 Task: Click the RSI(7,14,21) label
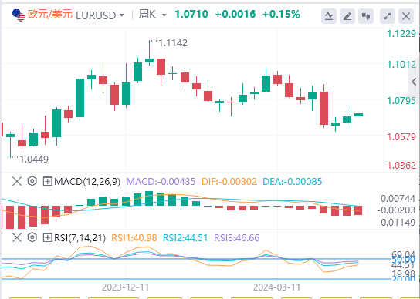click(80, 238)
